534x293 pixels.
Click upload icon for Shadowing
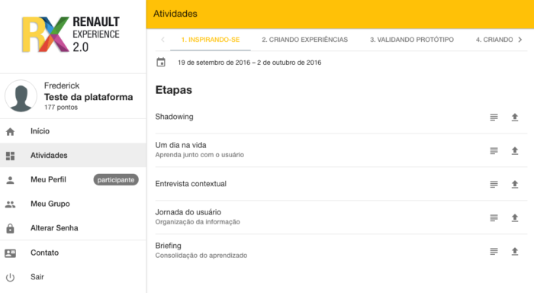(x=515, y=118)
